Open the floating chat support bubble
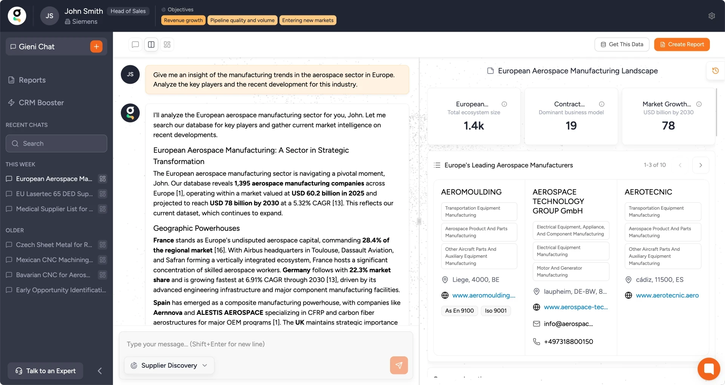 pyautogui.click(x=709, y=368)
